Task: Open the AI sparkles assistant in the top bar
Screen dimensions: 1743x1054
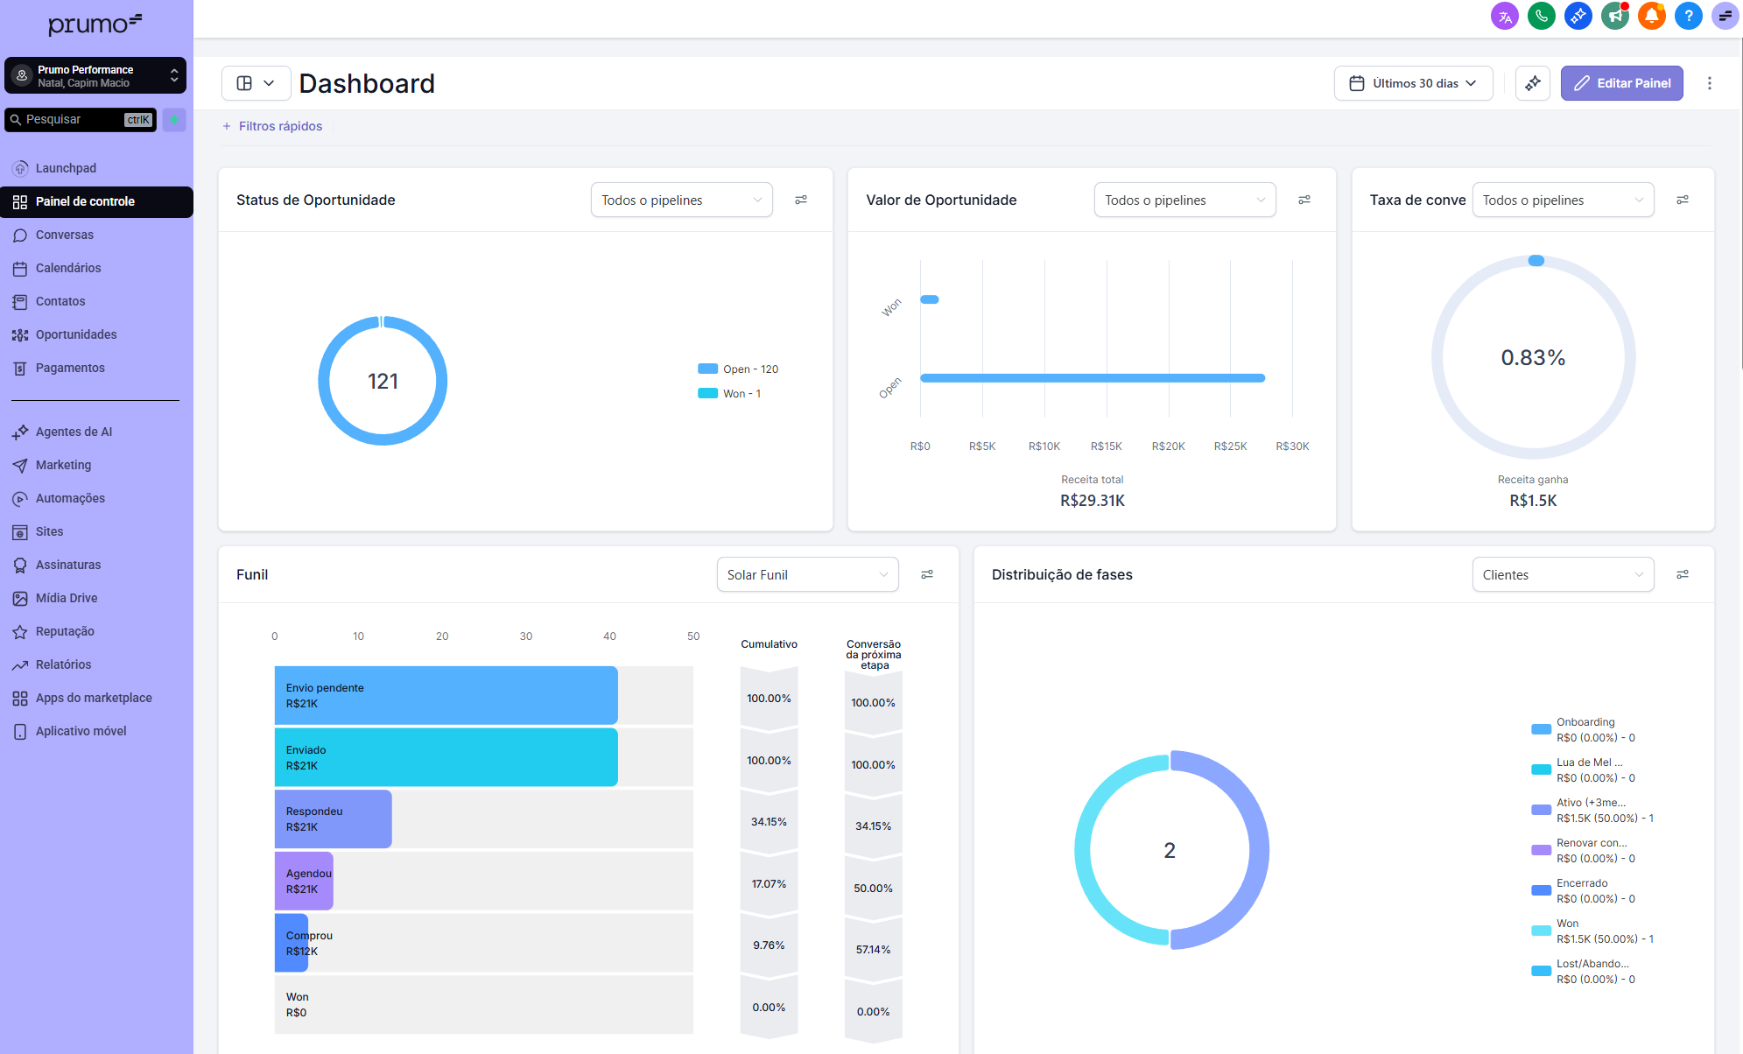Action: (x=1578, y=16)
